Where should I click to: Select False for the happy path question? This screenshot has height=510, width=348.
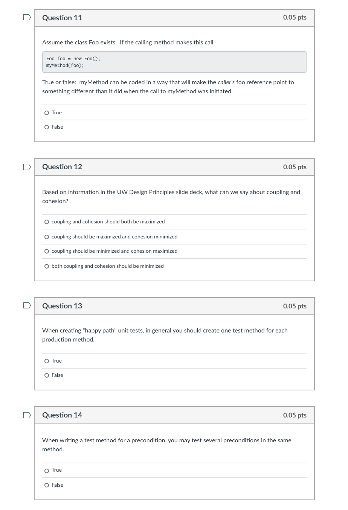click(x=47, y=375)
